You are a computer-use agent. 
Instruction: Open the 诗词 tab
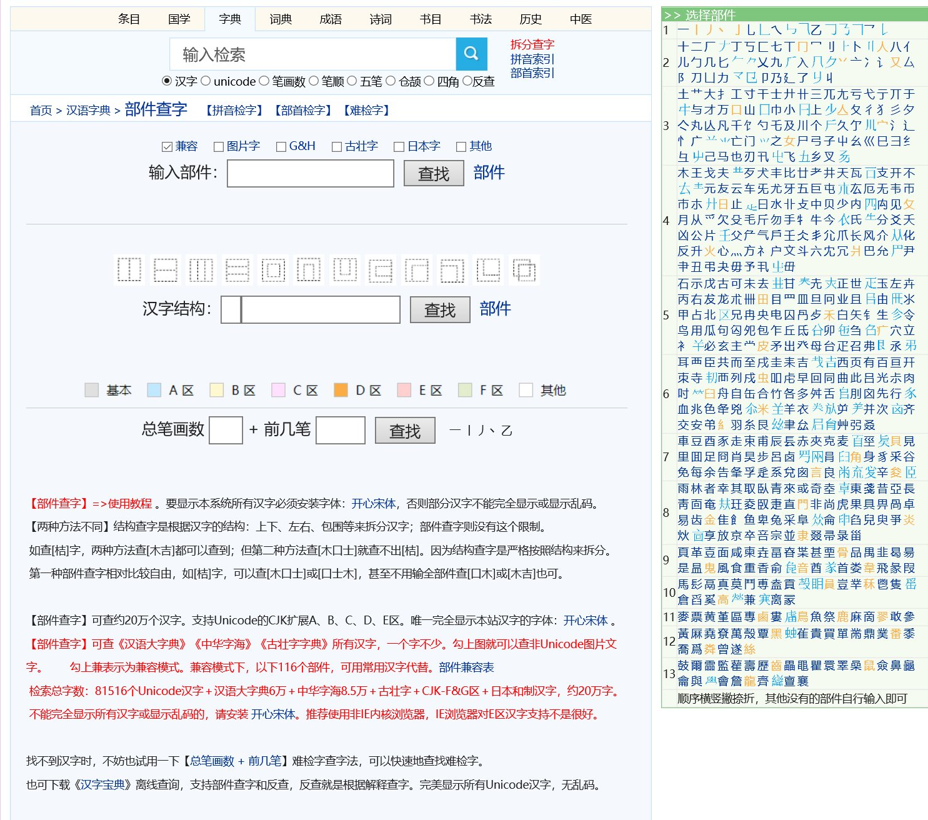(381, 19)
